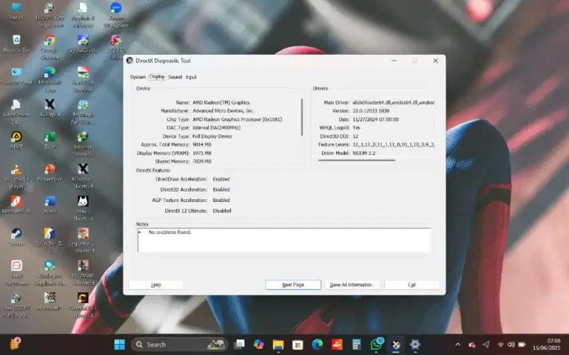Open the Input tab
Screen dimensions: 569x355
[191, 77]
